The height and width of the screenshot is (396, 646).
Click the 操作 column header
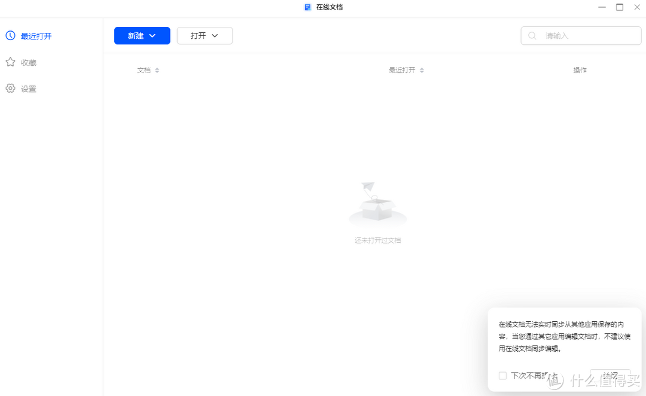pos(580,70)
